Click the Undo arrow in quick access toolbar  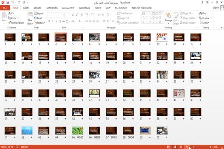coord(13,3)
